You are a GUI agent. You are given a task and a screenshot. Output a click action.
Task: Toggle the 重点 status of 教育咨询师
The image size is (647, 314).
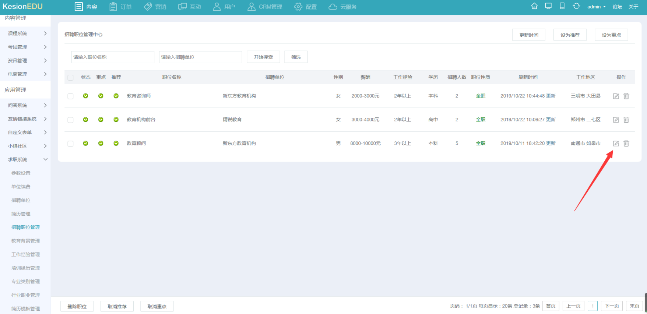click(101, 96)
